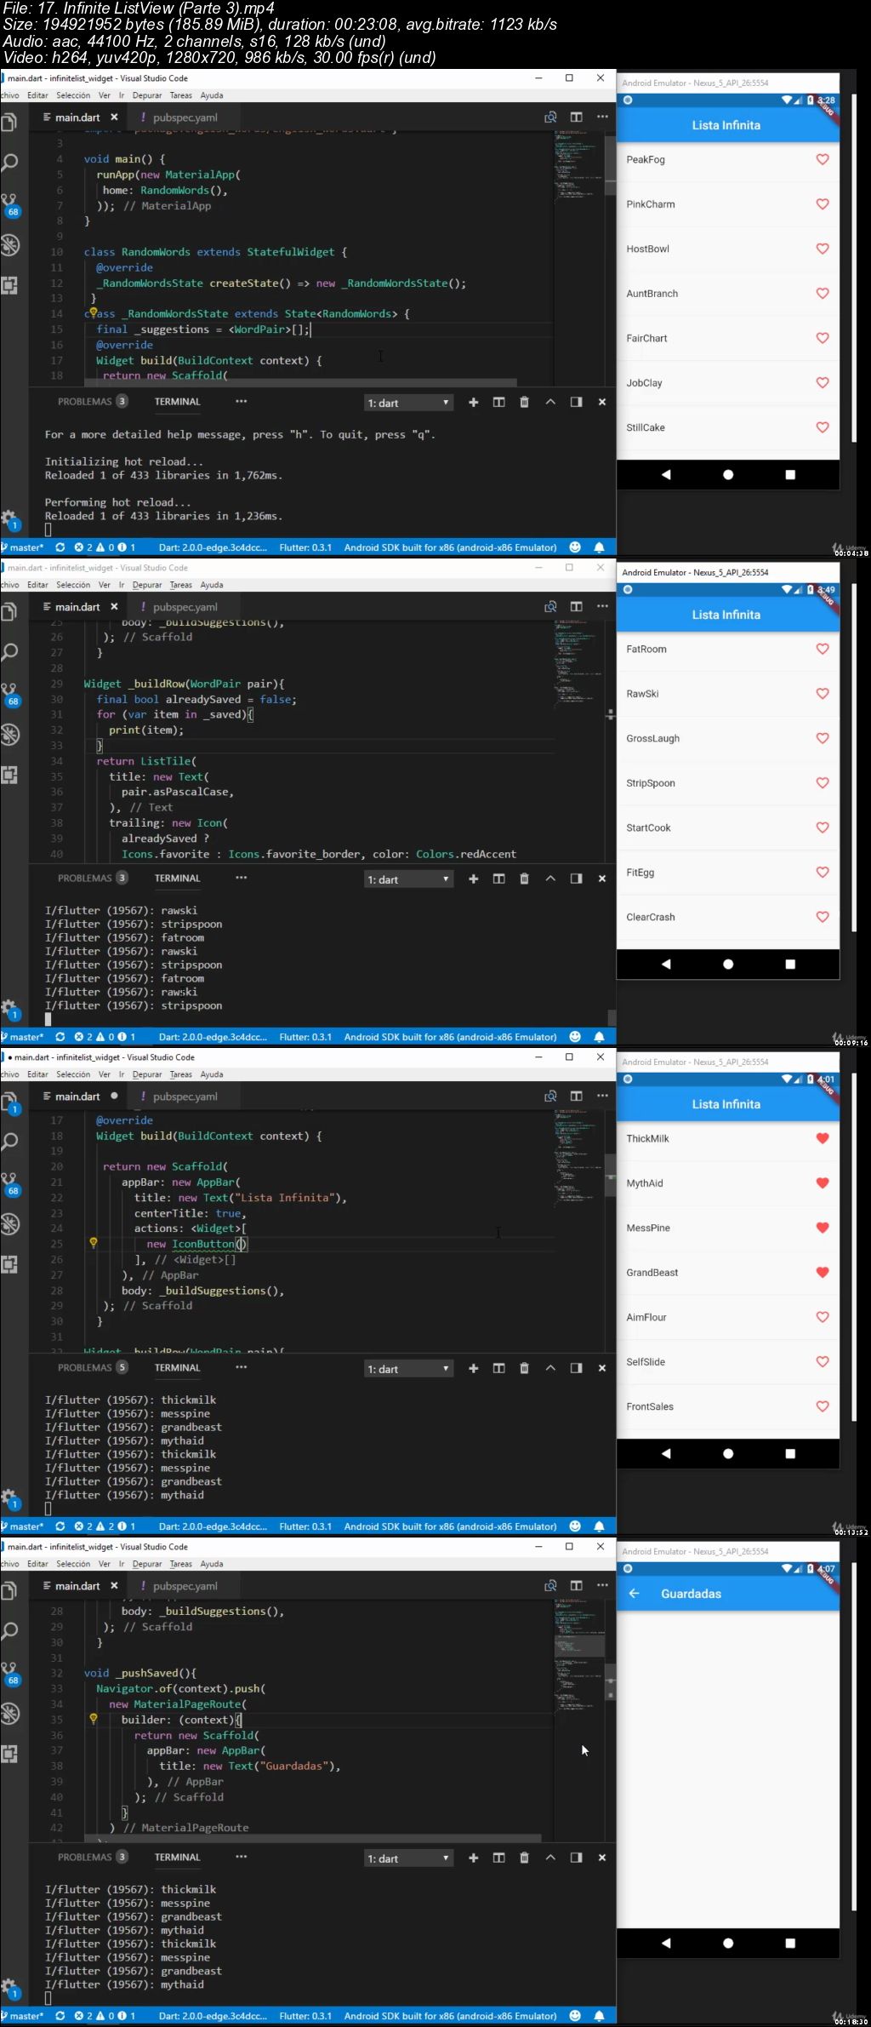The image size is (871, 2027).
Task: Open Source Control with badge 68 in the FatRoom frame
Action: coord(9,694)
